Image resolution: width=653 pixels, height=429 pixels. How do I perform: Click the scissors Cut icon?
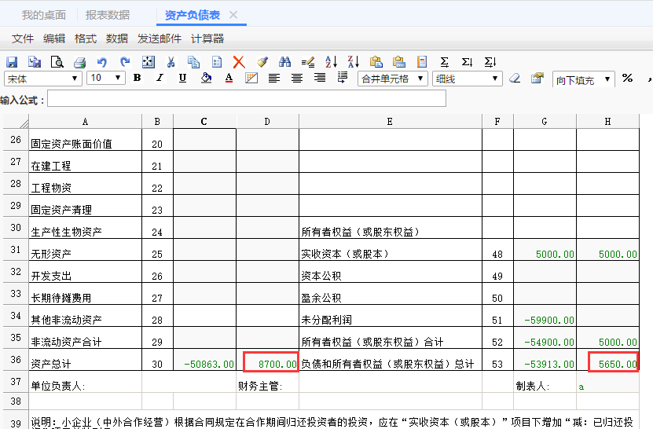[x=171, y=62]
